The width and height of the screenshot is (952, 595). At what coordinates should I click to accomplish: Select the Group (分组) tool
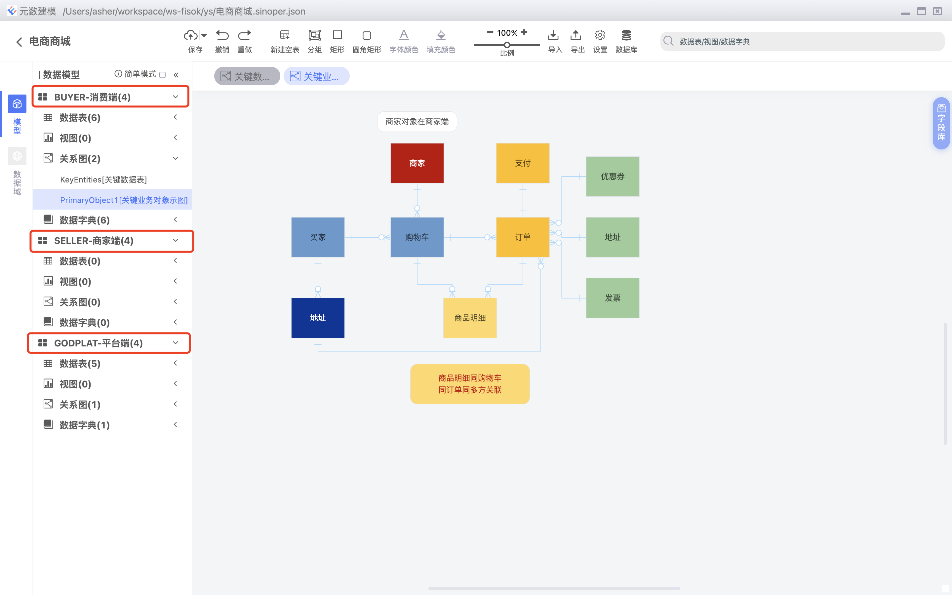tap(314, 35)
